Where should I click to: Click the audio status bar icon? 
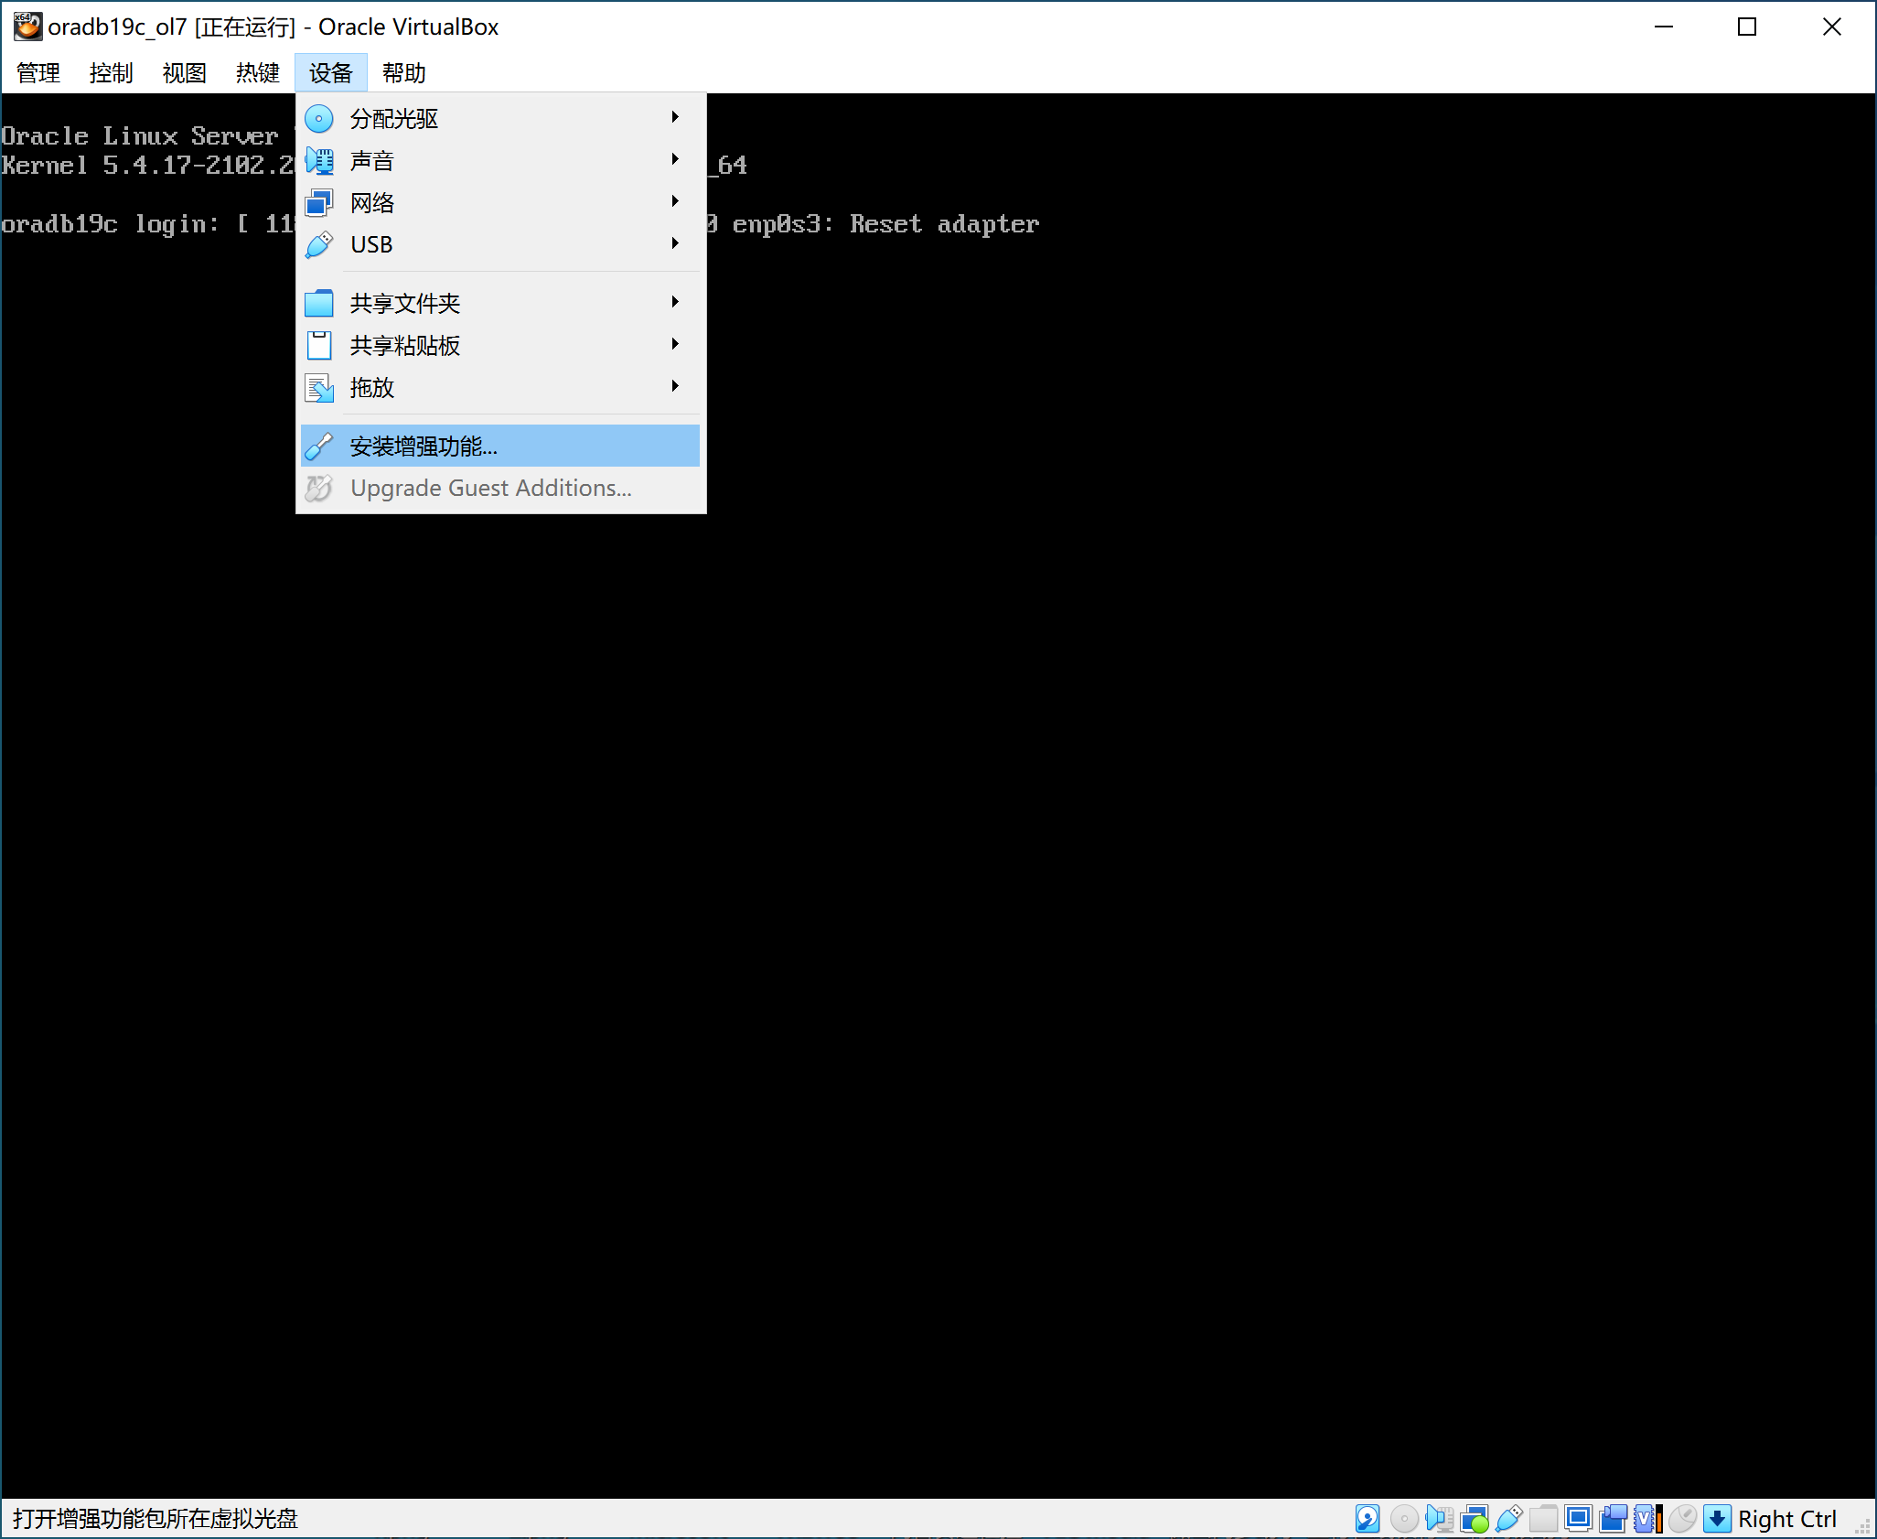click(x=1439, y=1519)
